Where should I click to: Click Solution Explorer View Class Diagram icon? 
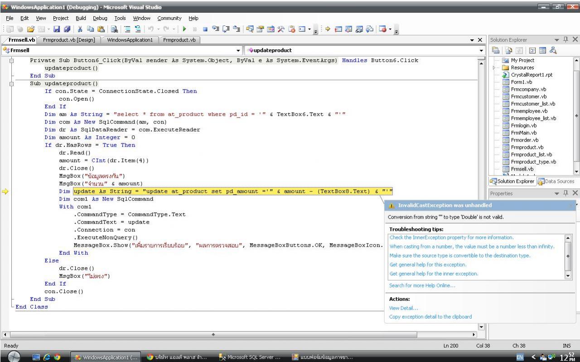click(x=553, y=50)
